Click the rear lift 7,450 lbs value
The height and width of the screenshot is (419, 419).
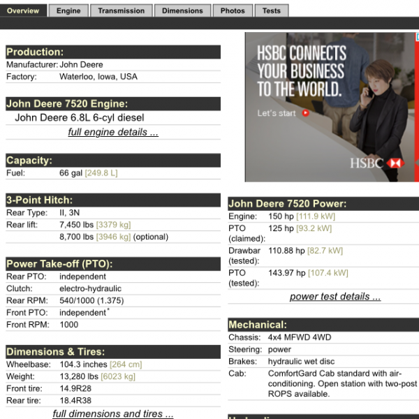(x=76, y=225)
